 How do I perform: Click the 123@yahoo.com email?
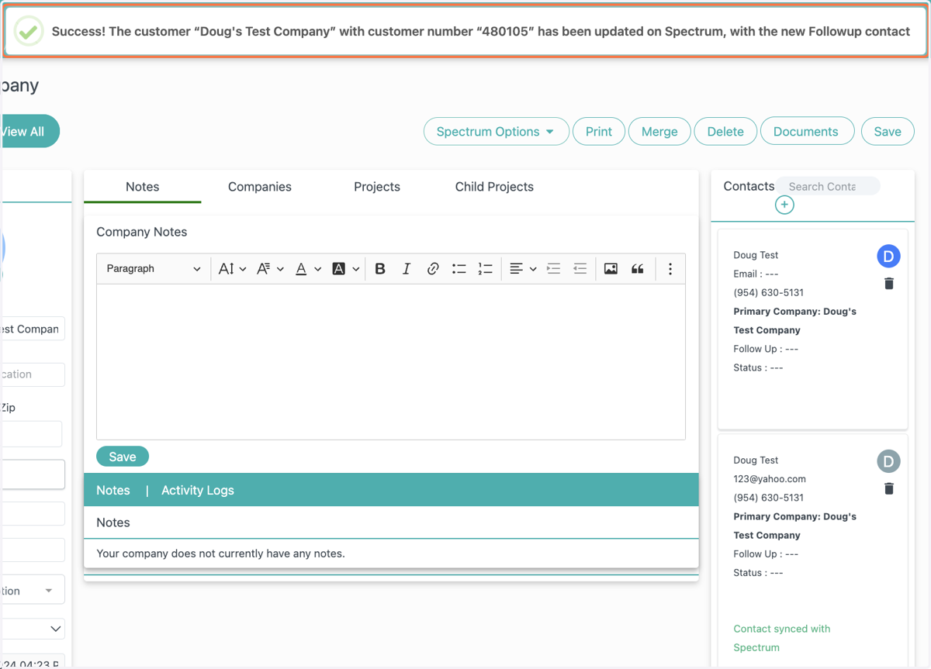(x=770, y=479)
